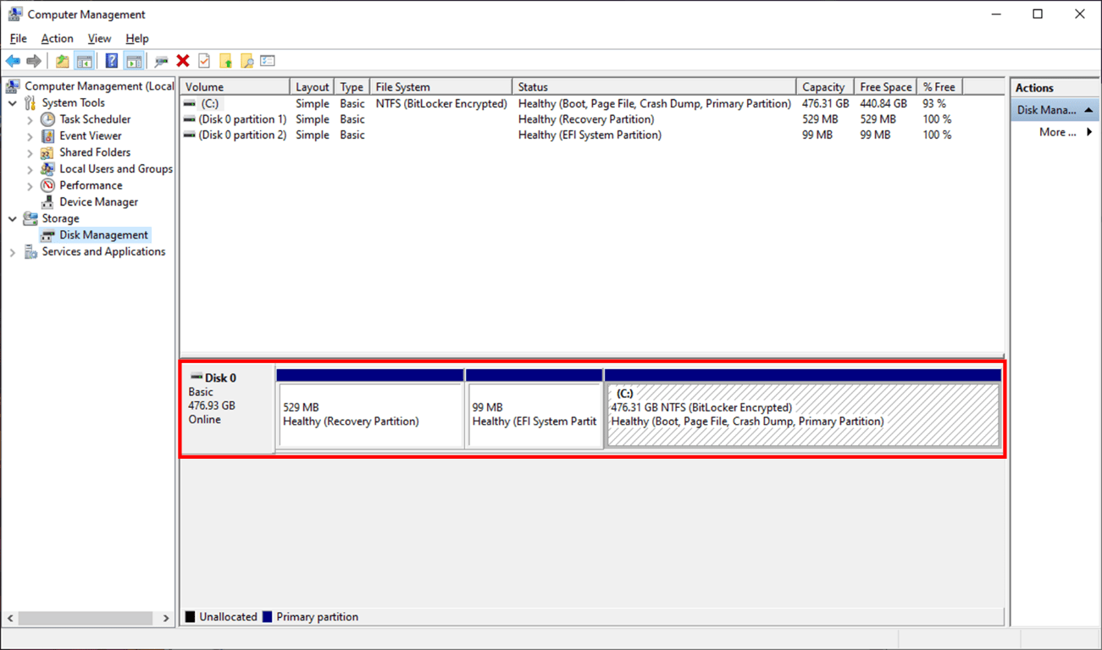Click the Properties page icon with checkmark
Image resolution: width=1102 pixels, height=650 pixels.
coord(204,61)
